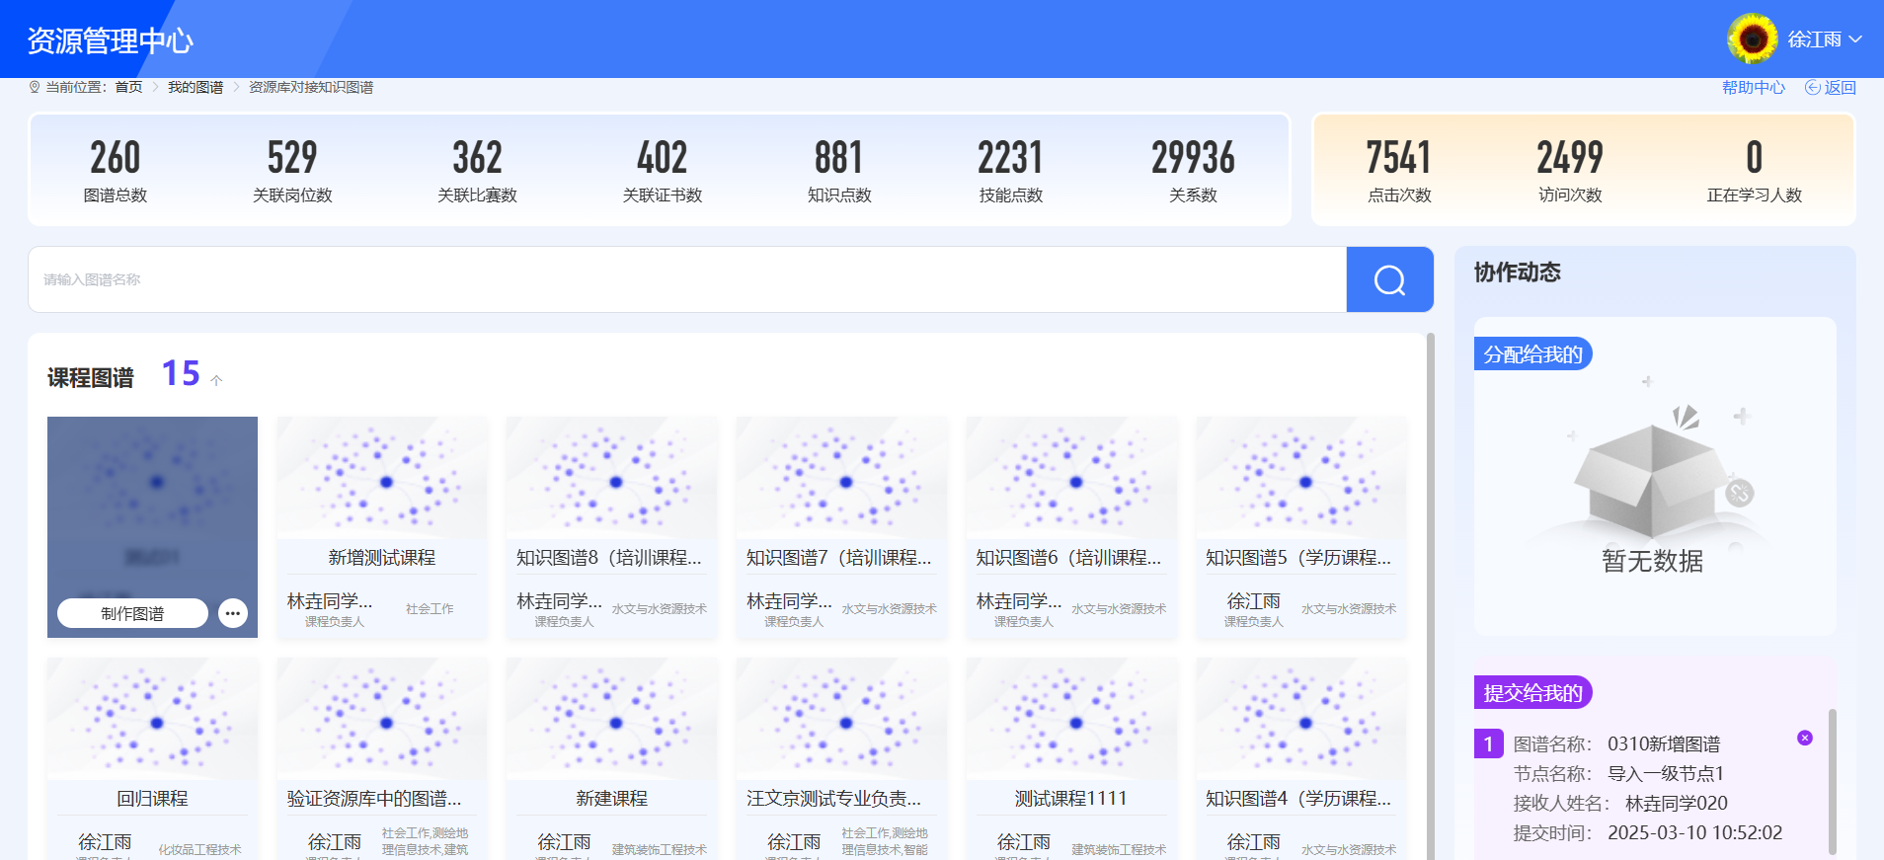Viewport: 1884px width, 860px height.
Task: Click 资源库对接知识图谱 breadcrumb text
Action: (311, 87)
